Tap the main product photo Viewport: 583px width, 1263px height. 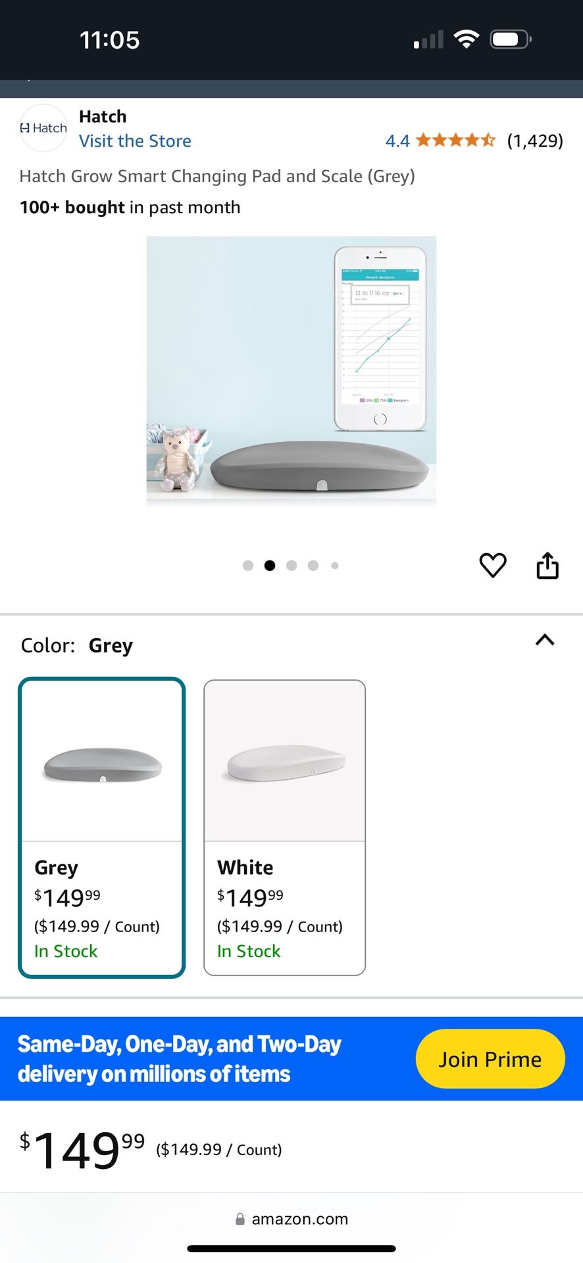(291, 370)
